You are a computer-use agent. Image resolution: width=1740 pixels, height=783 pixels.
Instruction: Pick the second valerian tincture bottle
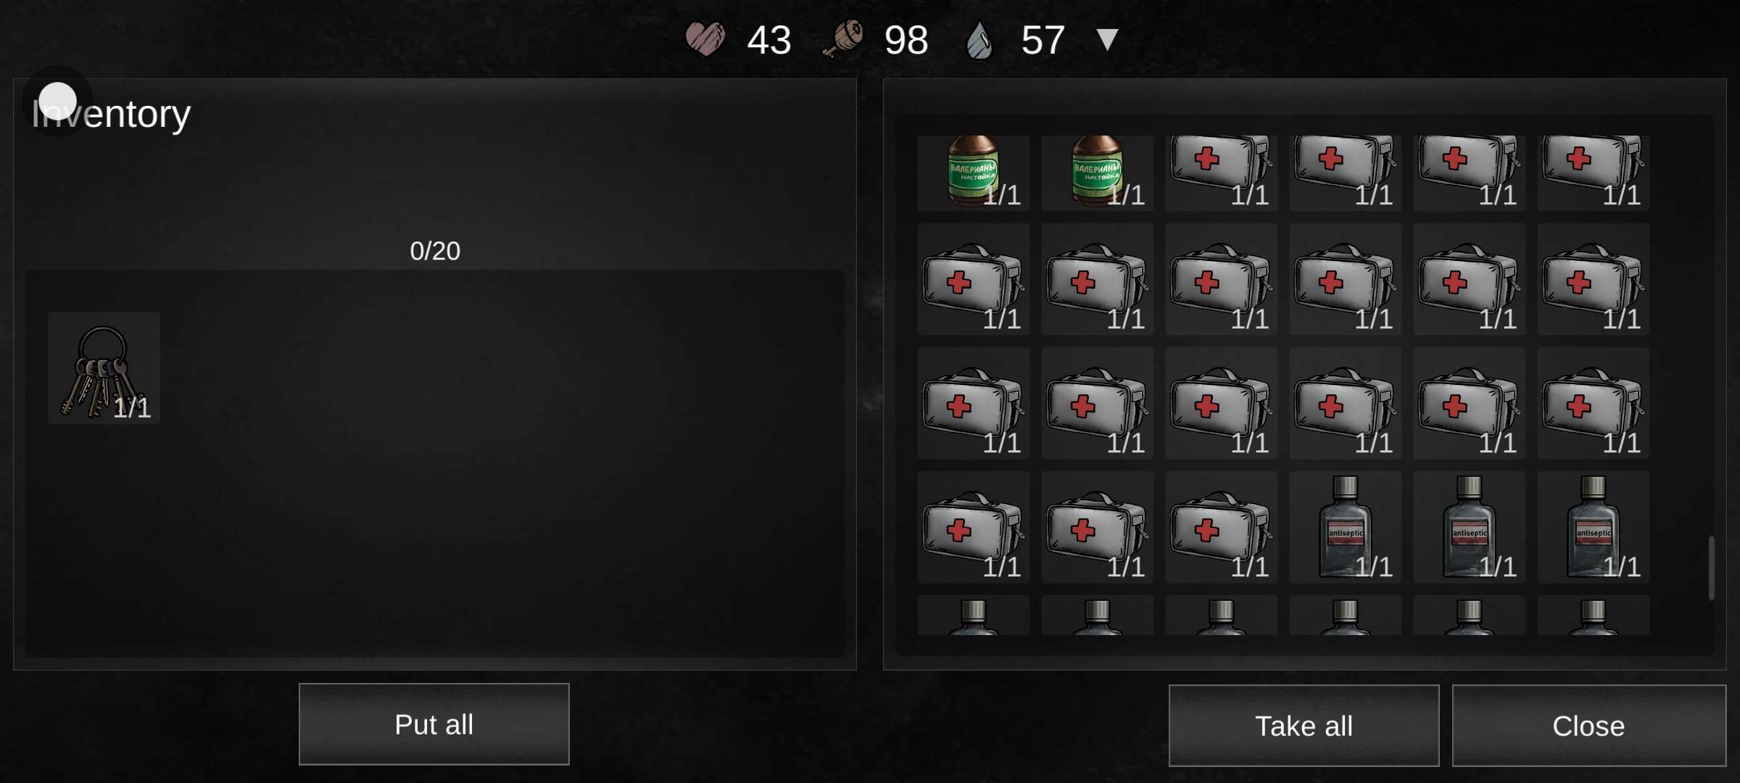tap(1097, 173)
